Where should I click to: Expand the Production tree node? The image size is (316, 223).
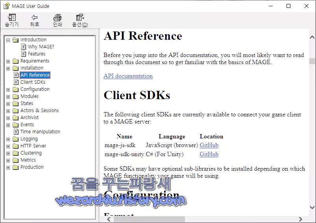(8, 168)
